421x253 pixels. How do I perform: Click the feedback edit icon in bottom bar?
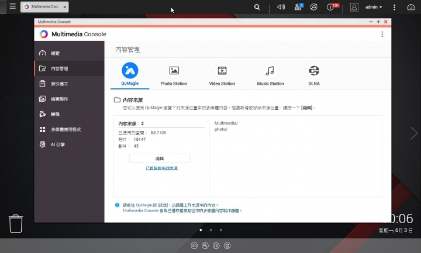227,245
